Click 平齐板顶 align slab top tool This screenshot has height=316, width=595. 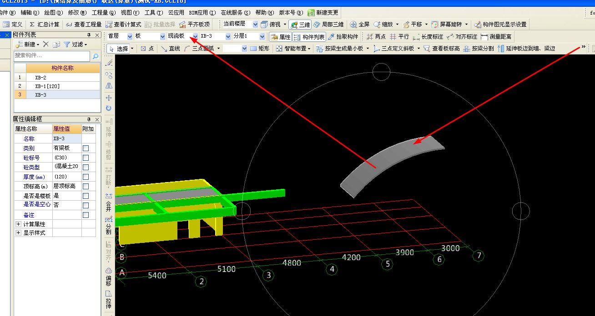[194, 25]
